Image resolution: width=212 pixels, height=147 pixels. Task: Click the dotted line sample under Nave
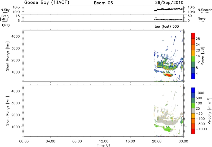point(202,21)
